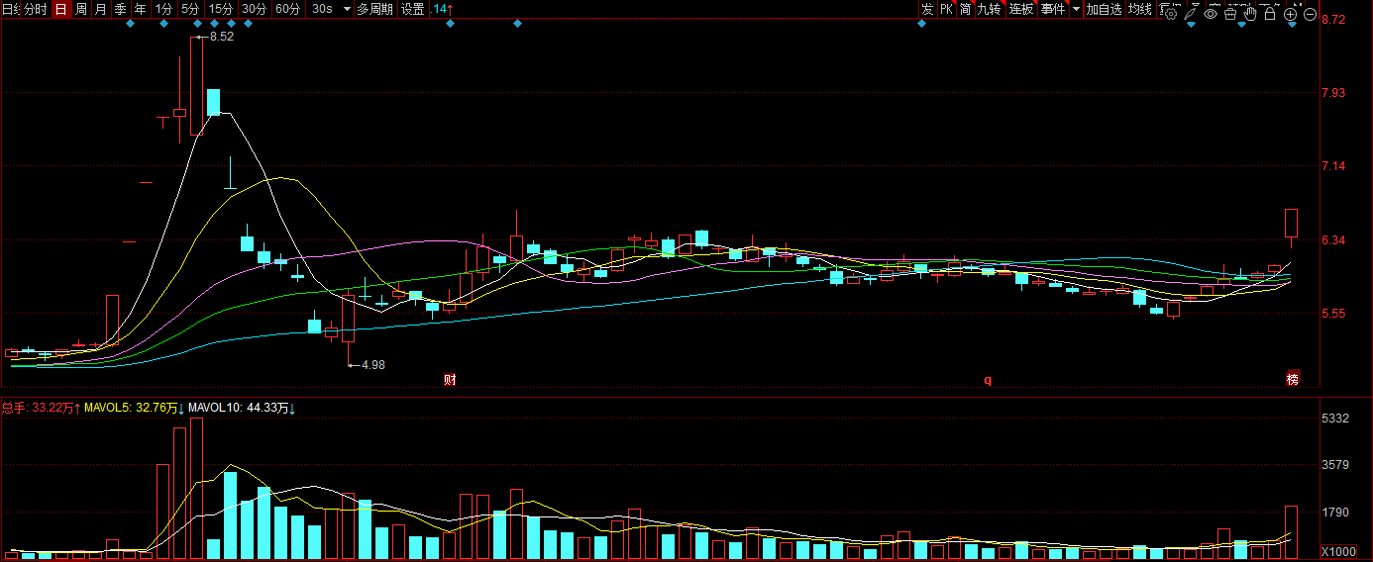Zoom out with the minus circle icon

point(1311,14)
